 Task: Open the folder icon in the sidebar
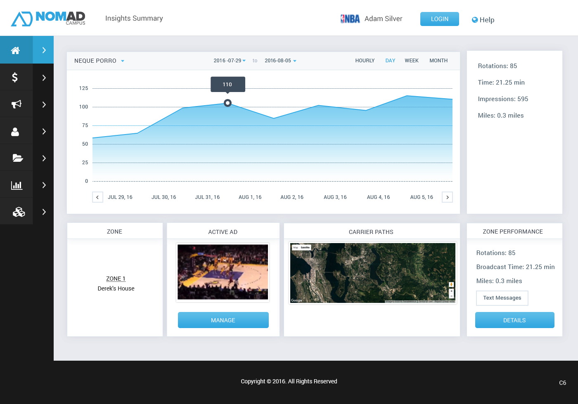tap(16, 157)
